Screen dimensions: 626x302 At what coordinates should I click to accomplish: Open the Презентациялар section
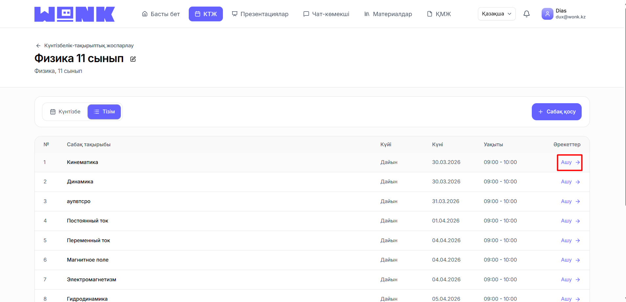click(x=260, y=14)
